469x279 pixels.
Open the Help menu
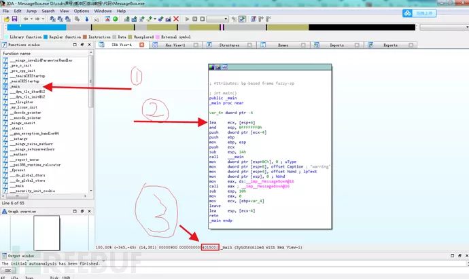click(x=121, y=11)
